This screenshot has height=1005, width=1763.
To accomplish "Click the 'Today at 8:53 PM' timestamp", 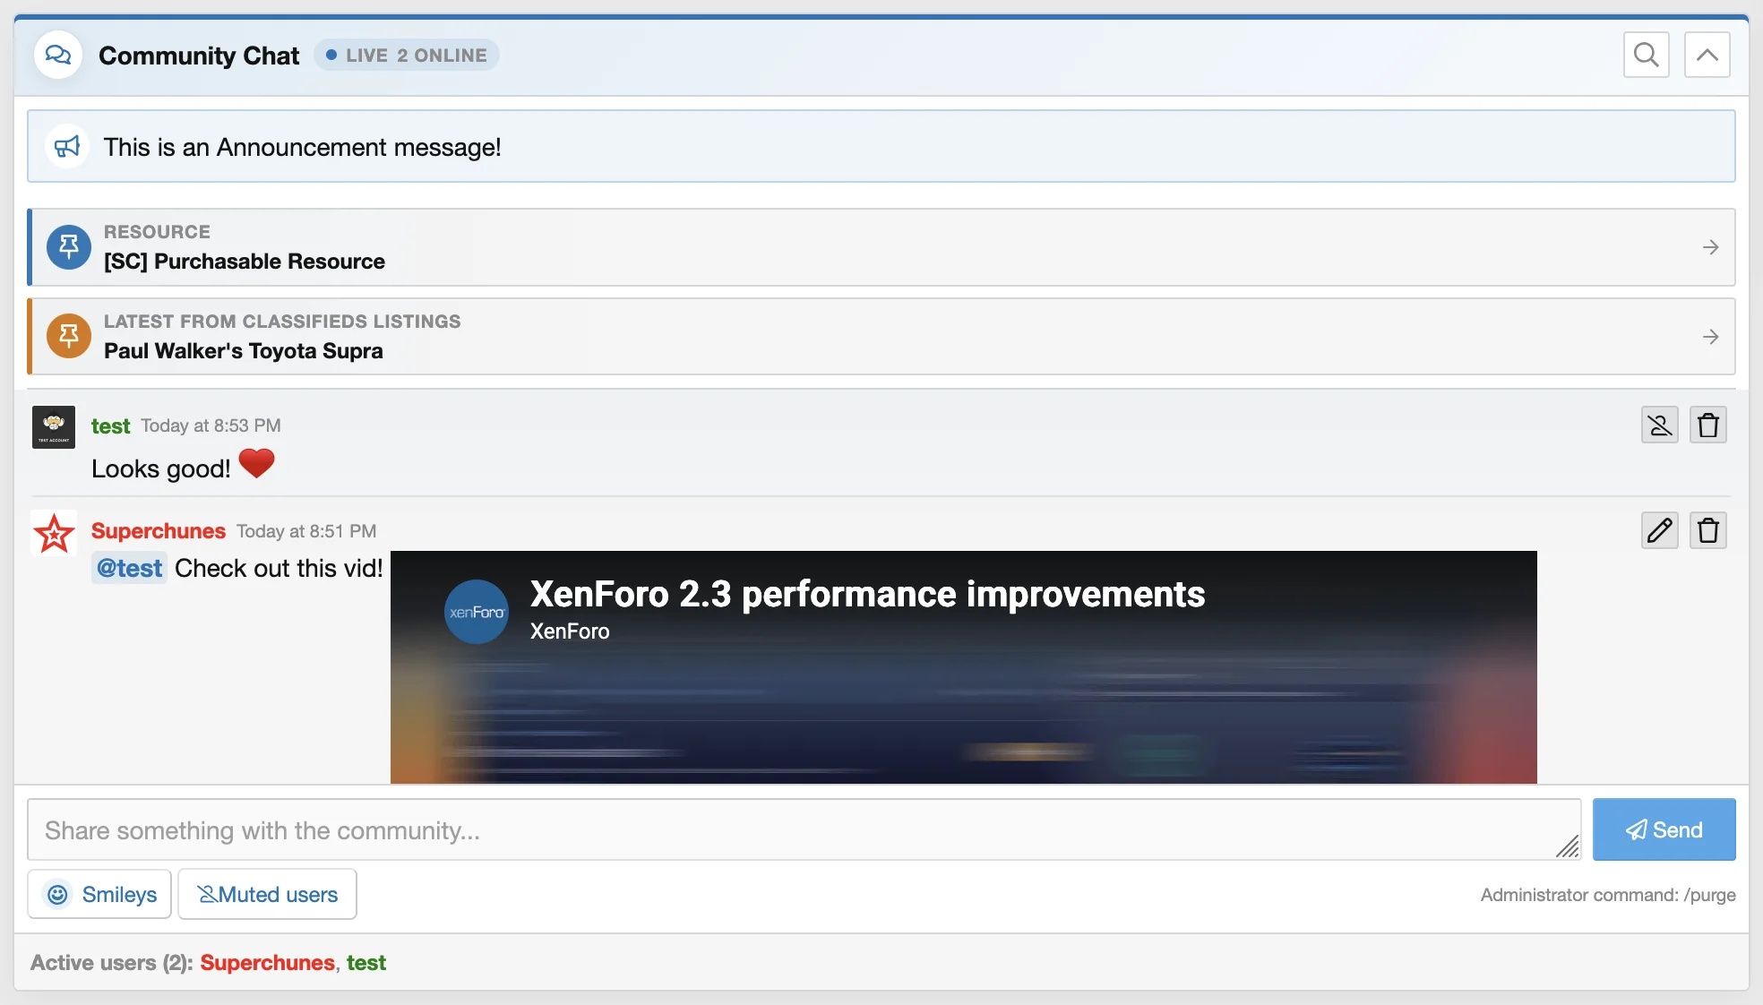I will [211, 425].
